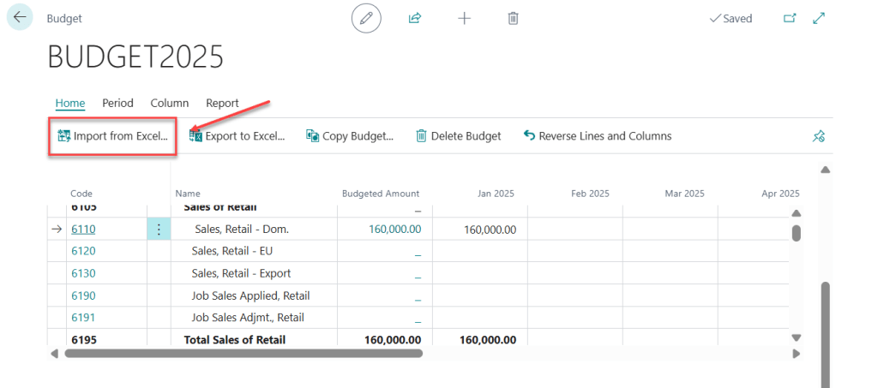Image resolution: width=878 pixels, height=388 pixels.
Task: Open the Period tab
Action: [117, 104]
